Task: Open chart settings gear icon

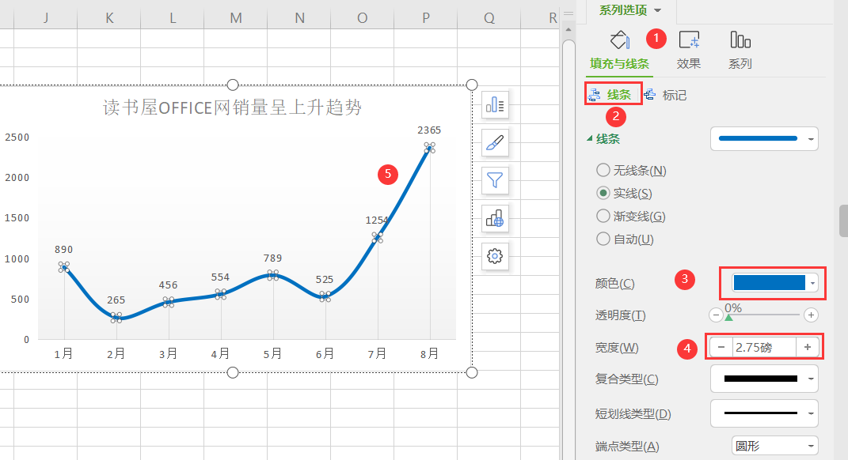Action: tap(495, 256)
